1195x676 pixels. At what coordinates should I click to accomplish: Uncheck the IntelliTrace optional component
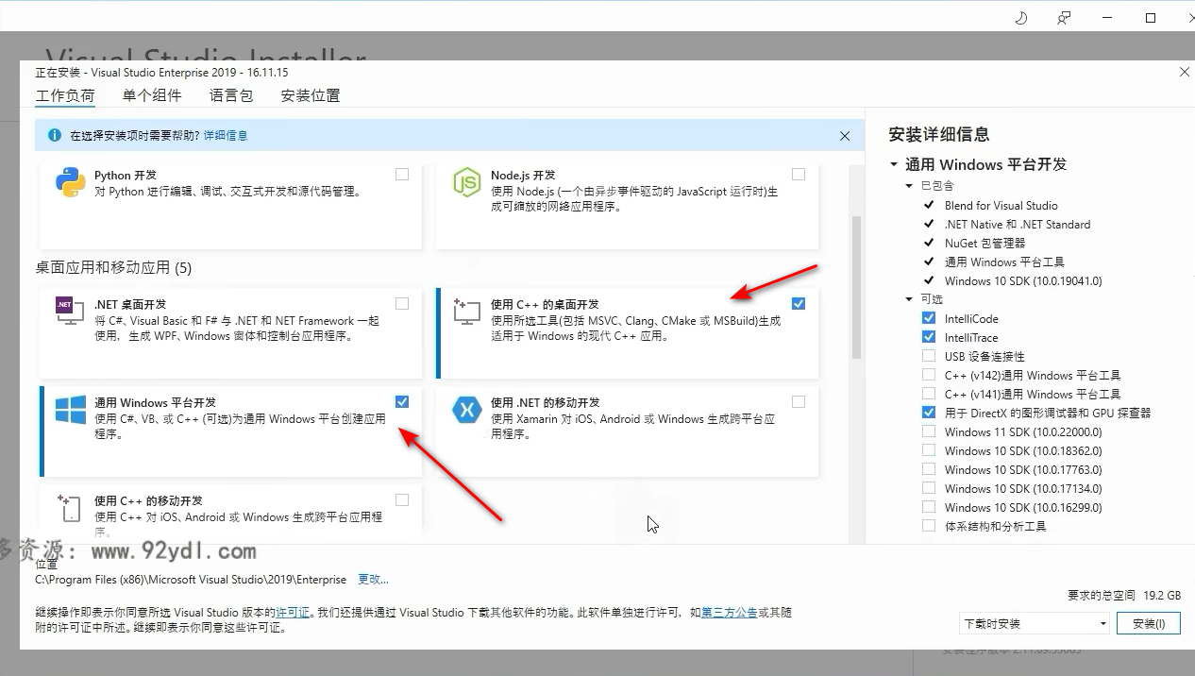[929, 337]
